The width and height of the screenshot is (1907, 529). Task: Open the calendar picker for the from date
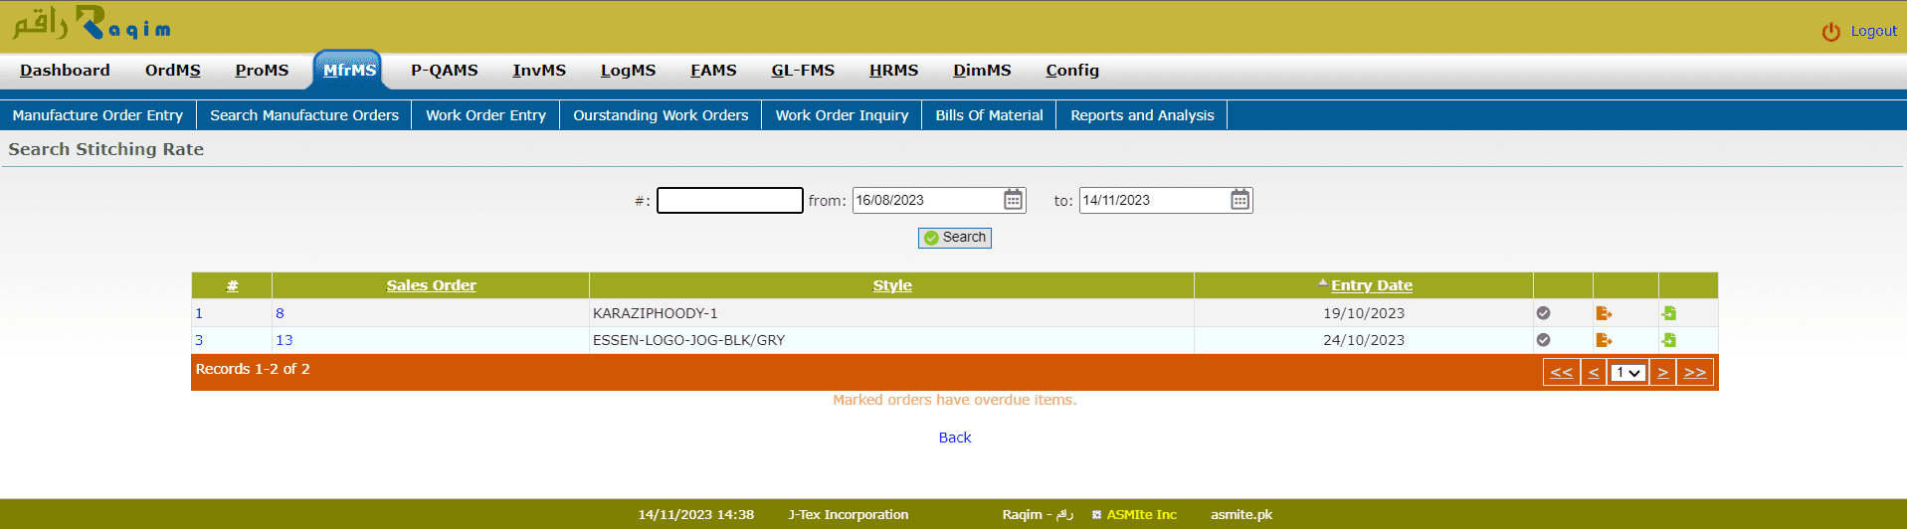point(1013,200)
